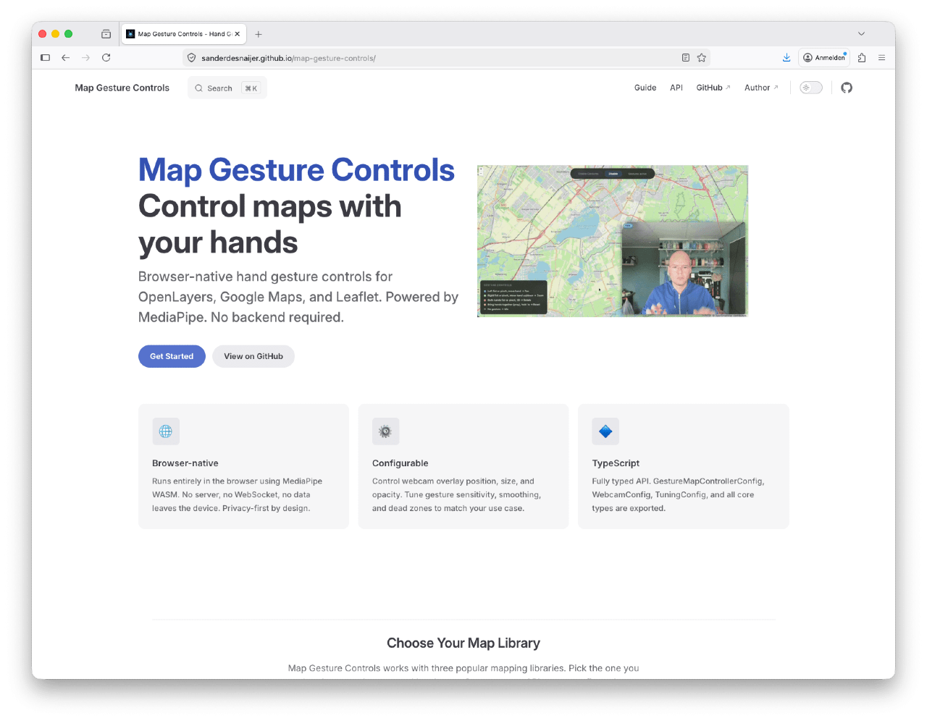Click the gear icon in Configurable card
This screenshot has width=927, height=721.
click(385, 431)
